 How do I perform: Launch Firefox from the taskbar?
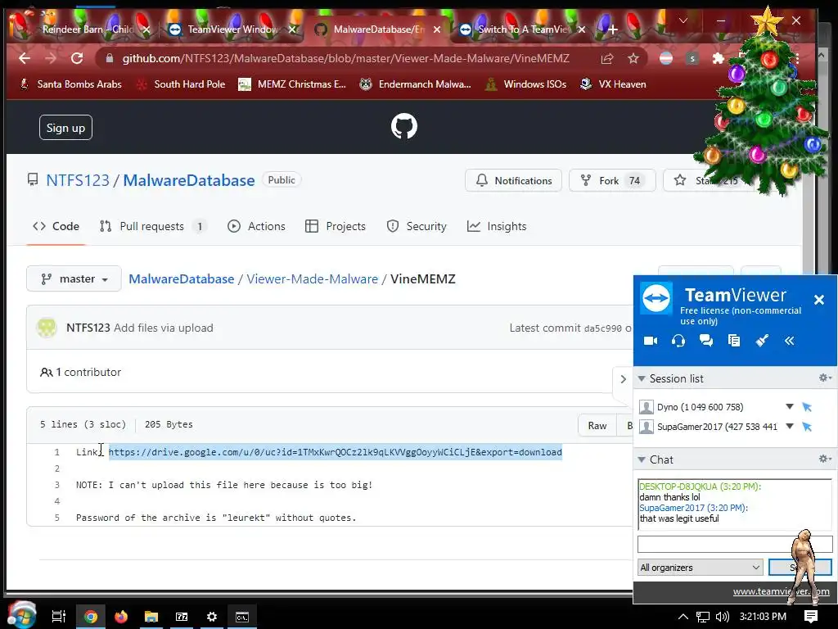tap(121, 617)
